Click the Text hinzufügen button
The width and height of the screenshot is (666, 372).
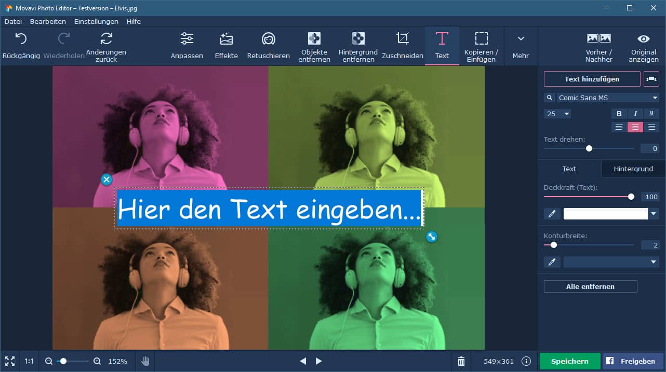click(592, 79)
